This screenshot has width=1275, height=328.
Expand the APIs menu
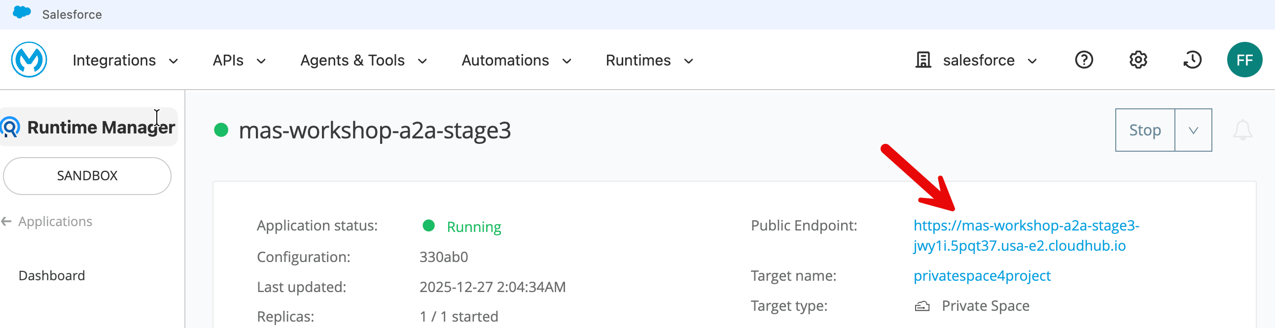pyautogui.click(x=240, y=61)
